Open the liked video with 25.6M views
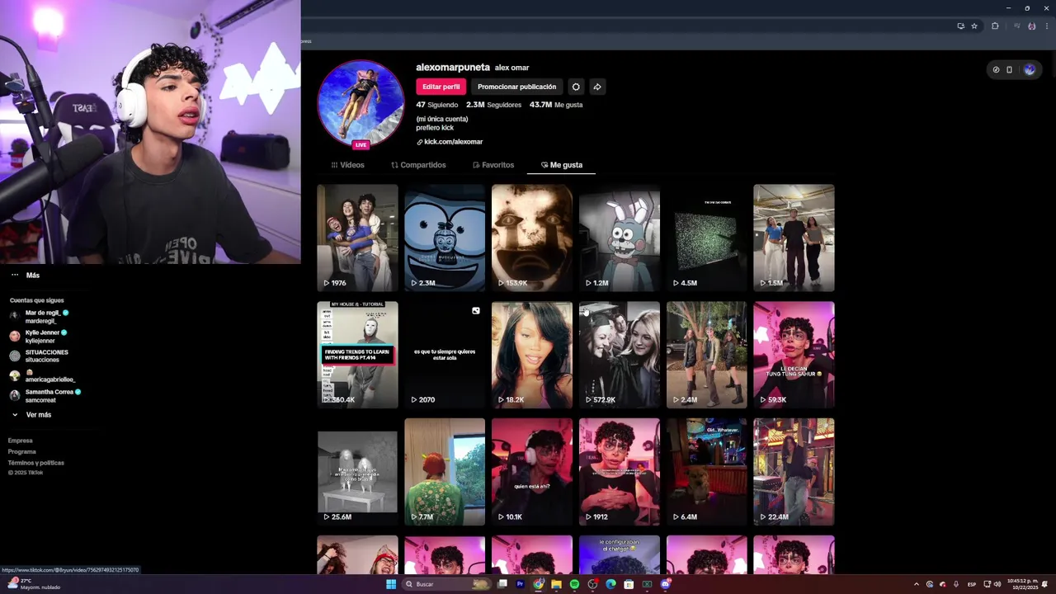Screen dimensions: 1056x594 tap(357, 472)
